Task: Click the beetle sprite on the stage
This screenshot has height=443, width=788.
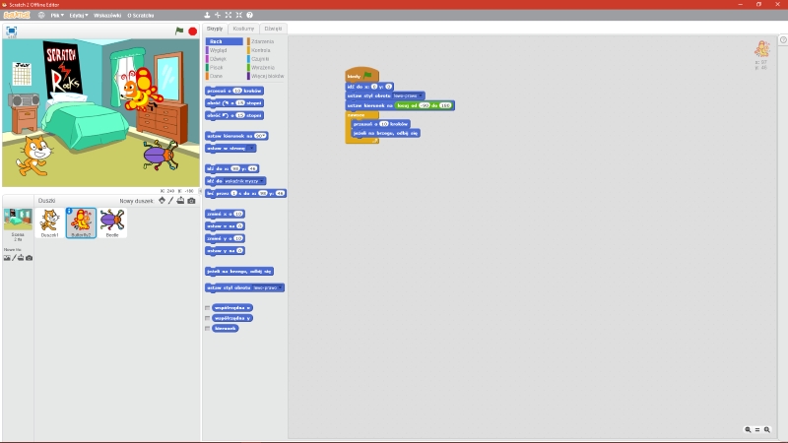Action: [x=160, y=156]
